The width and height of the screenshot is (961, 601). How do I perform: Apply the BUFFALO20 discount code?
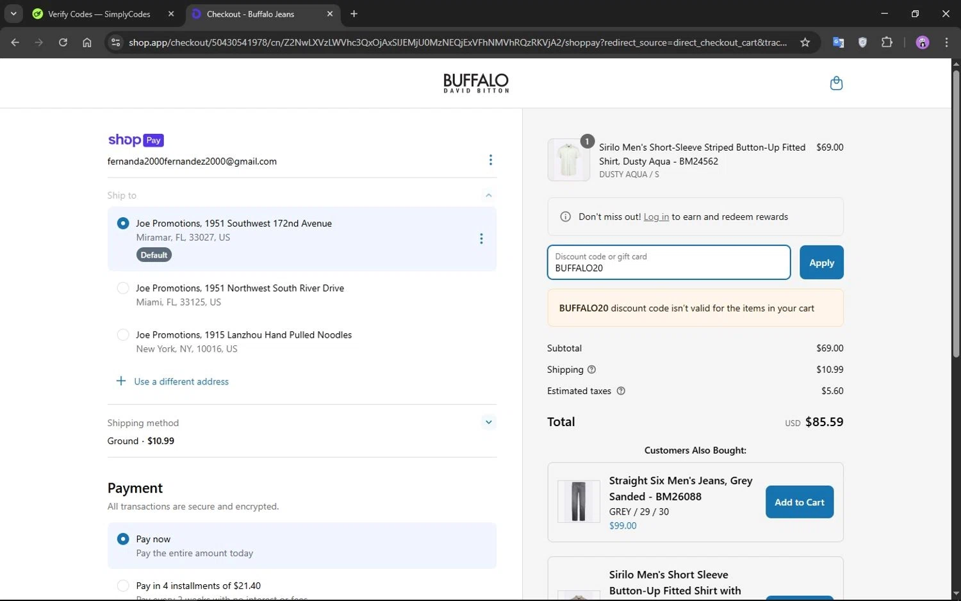point(821,263)
